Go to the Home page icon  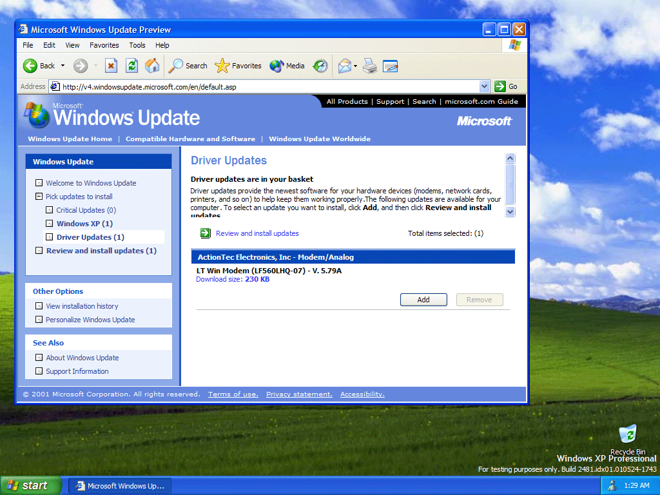pyautogui.click(x=152, y=66)
